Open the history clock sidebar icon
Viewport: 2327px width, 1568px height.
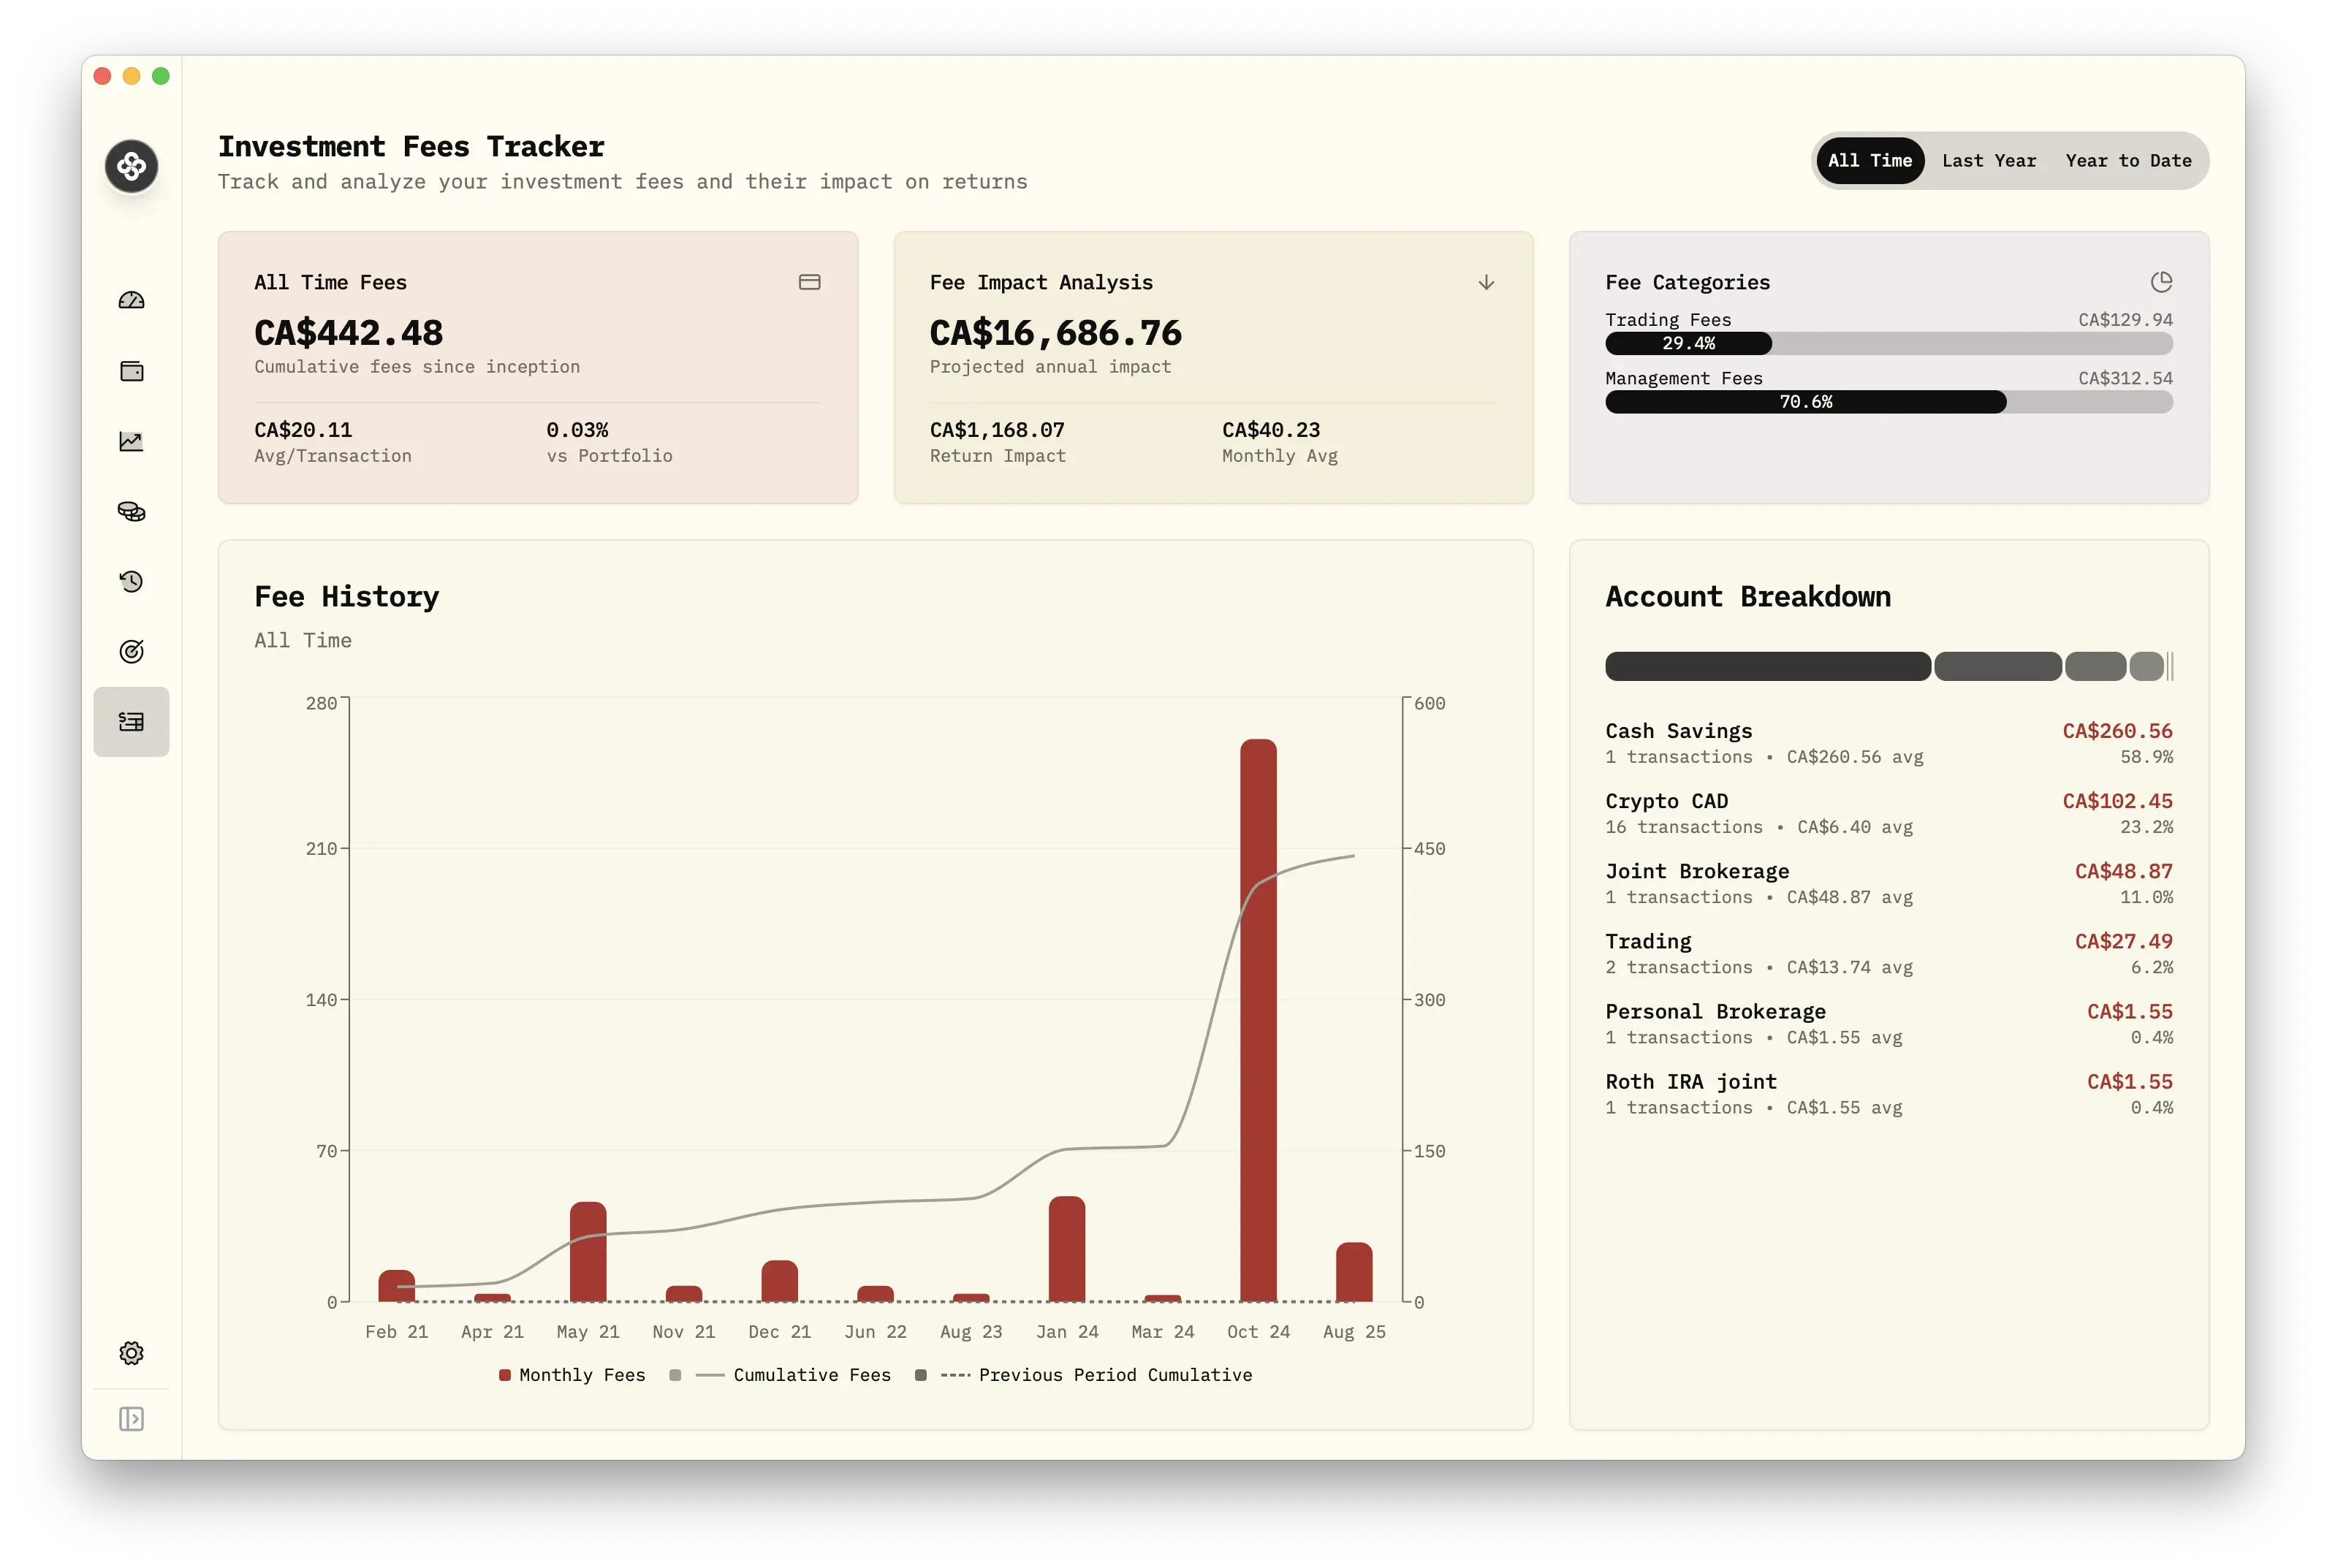131,581
